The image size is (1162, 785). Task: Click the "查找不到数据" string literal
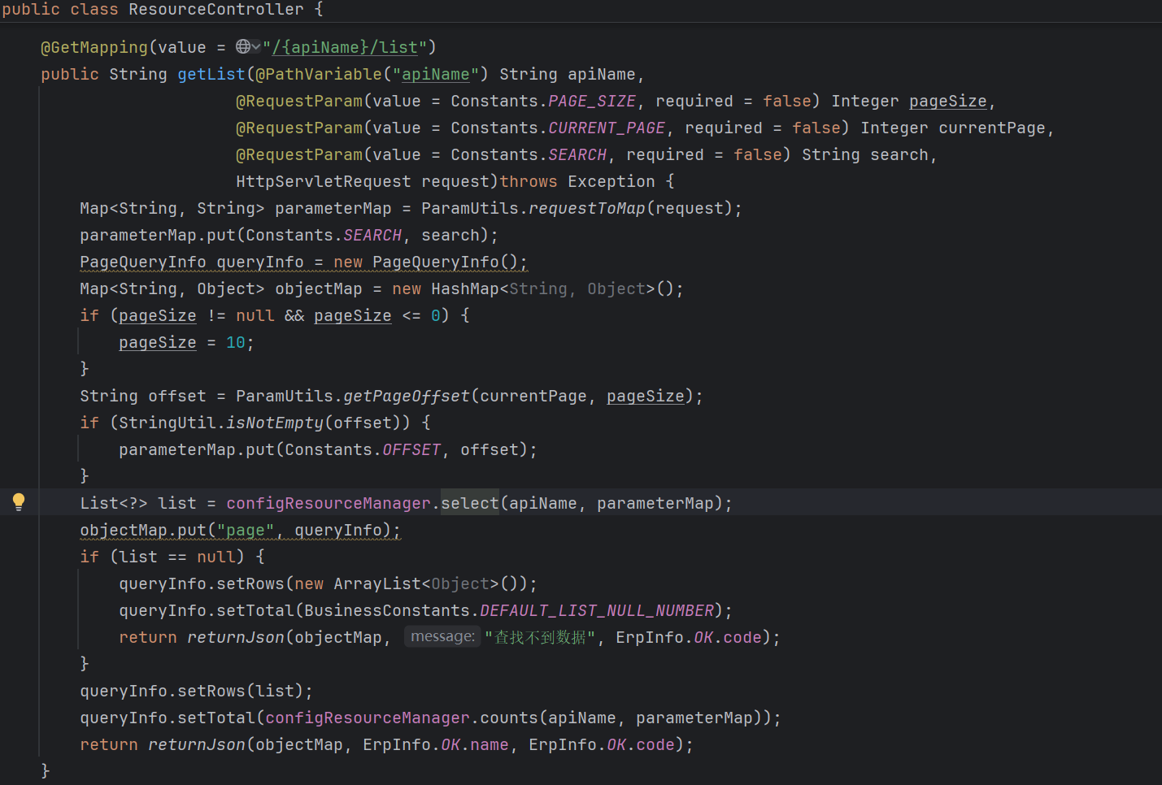pyautogui.click(x=540, y=637)
